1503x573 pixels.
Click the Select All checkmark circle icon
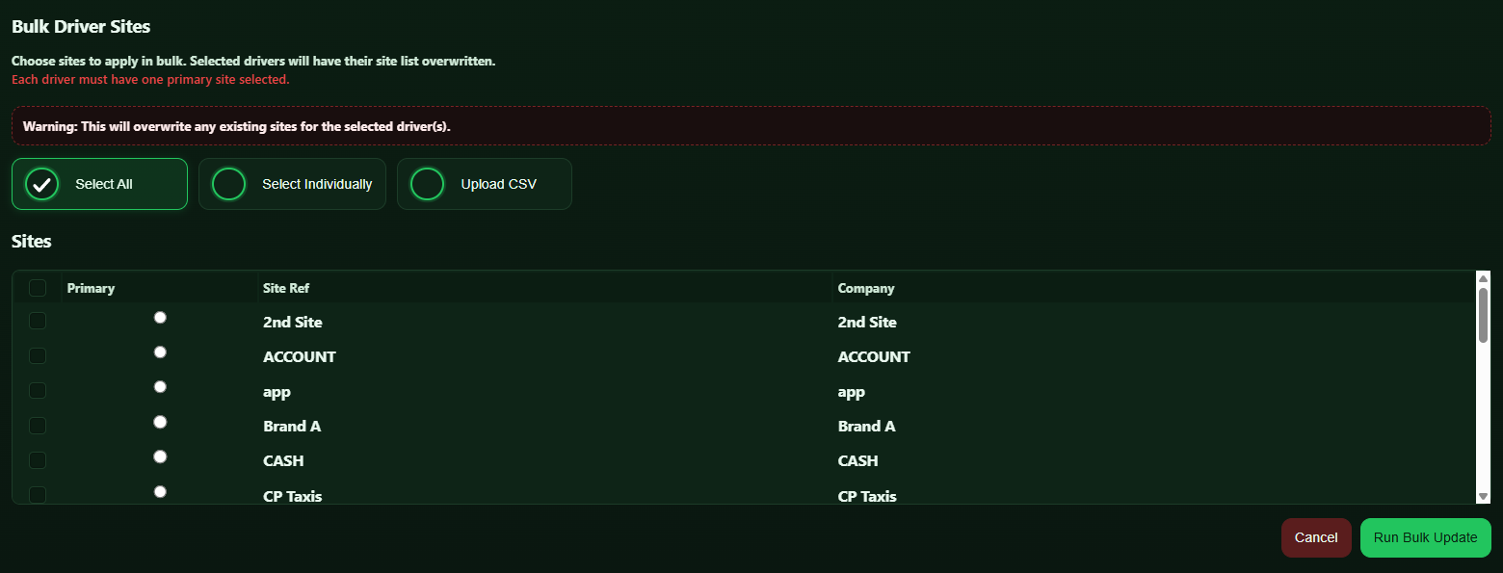click(x=41, y=184)
